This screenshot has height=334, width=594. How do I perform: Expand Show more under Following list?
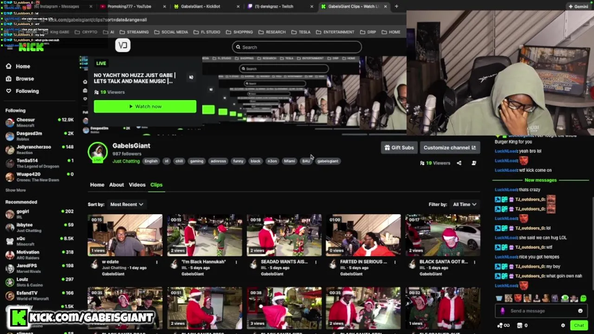(15, 190)
